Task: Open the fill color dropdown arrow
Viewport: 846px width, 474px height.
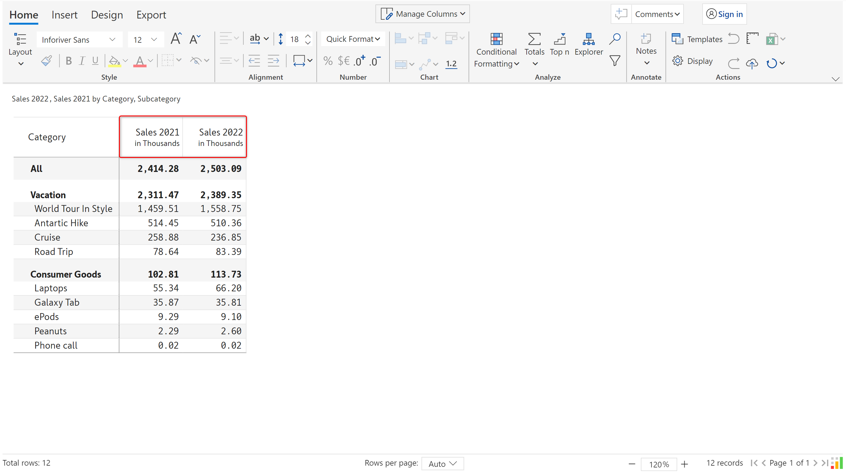Action: (125, 61)
